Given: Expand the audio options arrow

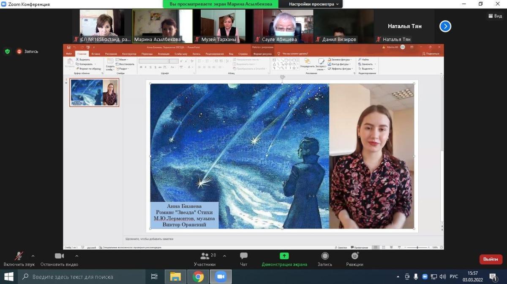Looking at the screenshot, I should click(33, 256).
